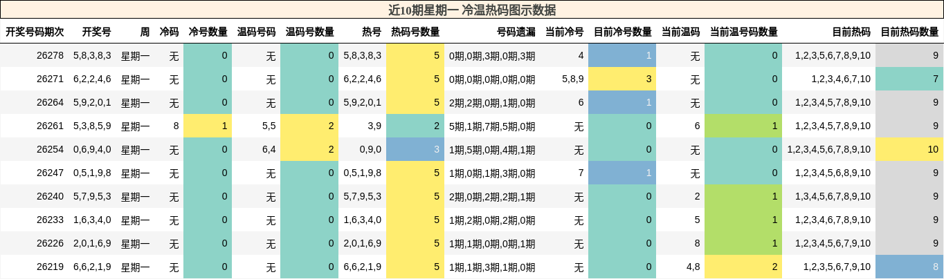Select the 热码号数量 column header
Image resolution: width=944 pixels, height=279 pixels.
click(x=415, y=32)
